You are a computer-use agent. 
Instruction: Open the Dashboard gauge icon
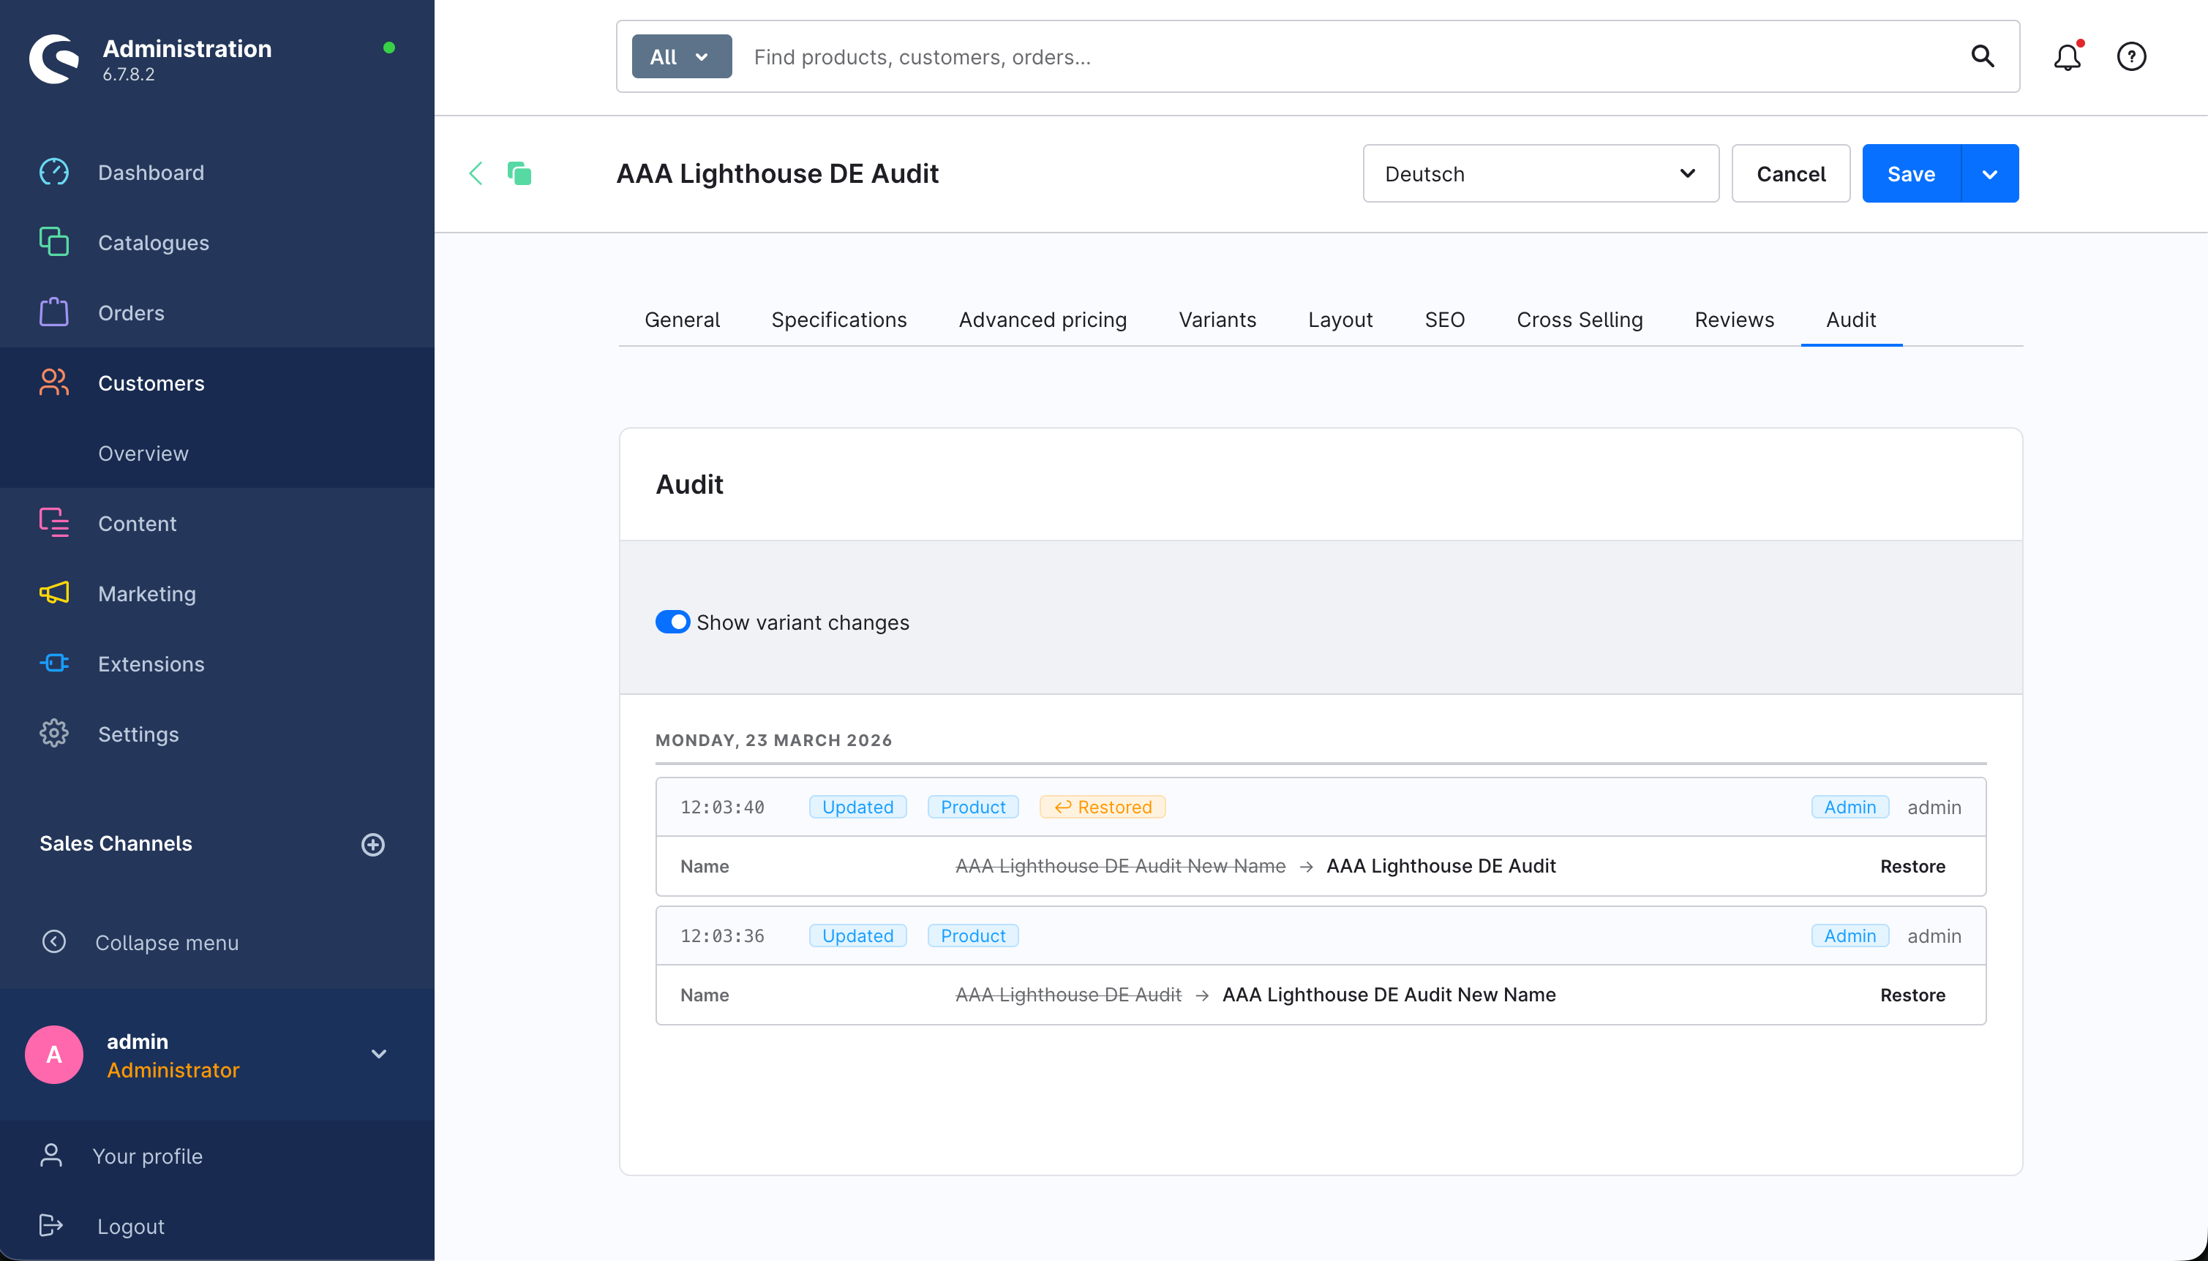pyautogui.click(x=53, y=173)
